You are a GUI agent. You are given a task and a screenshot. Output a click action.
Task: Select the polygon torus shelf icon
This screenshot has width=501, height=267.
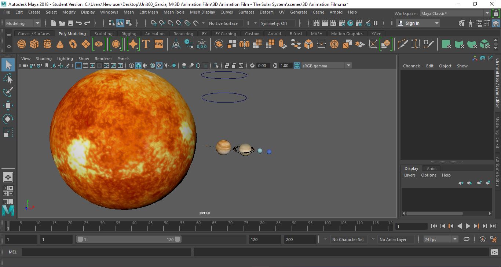click(73, 44)
